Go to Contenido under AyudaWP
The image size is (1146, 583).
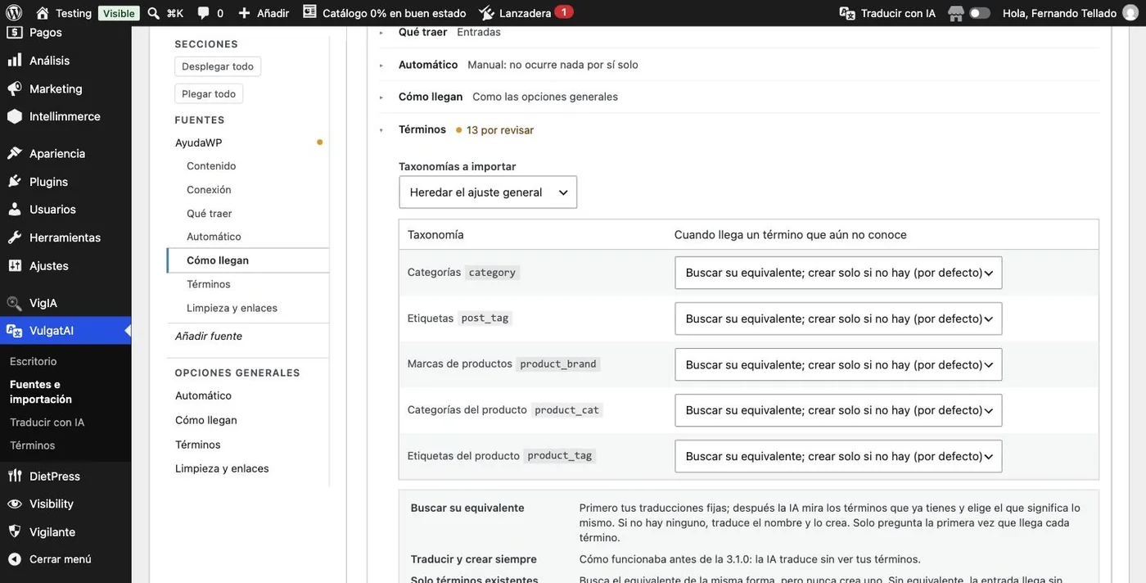[x=211, y=166]
